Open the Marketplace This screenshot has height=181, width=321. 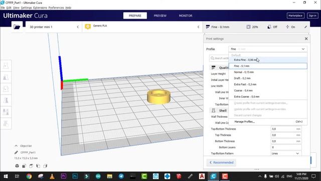click(x=295, y=16)
